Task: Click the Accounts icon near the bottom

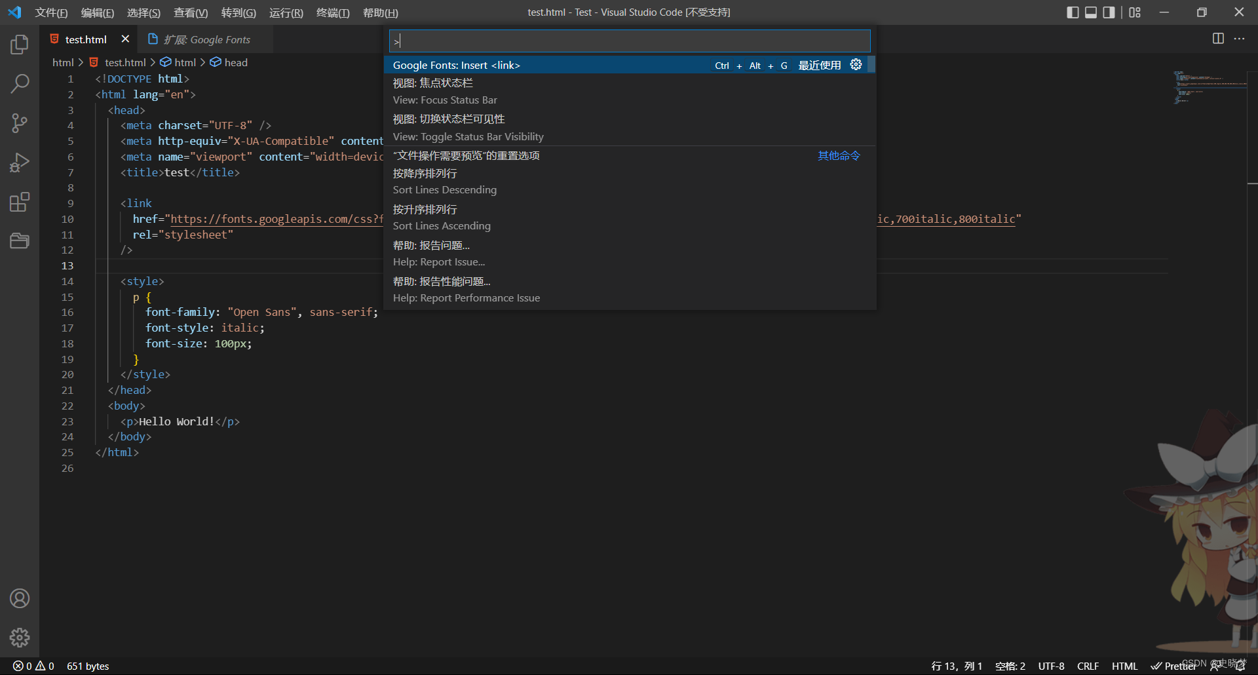Action: click(19, 598)
